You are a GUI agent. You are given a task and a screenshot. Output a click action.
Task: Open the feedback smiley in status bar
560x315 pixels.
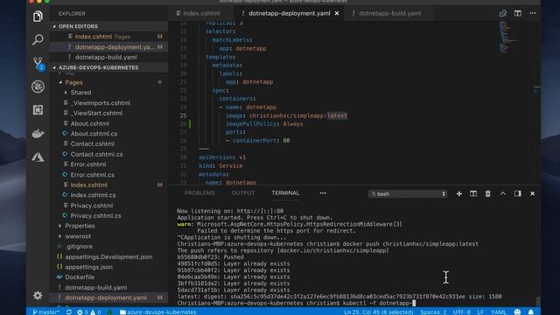click(517, 311)
